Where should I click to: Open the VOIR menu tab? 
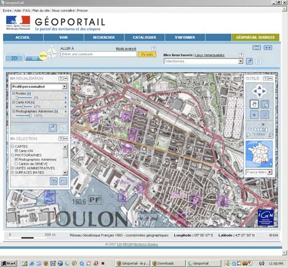63,38
